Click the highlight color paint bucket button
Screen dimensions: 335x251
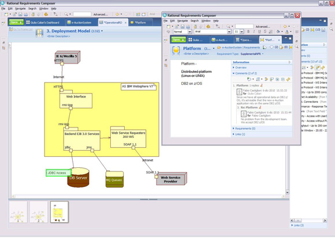(278, 32)
